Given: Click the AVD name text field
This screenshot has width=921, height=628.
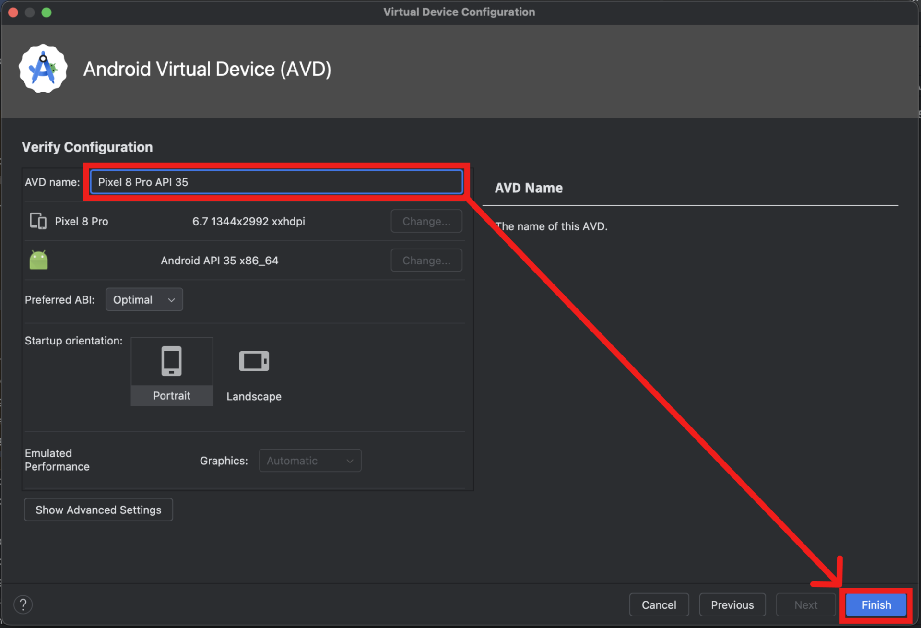Looking at the screenshot, I should (x=276, y=182).
